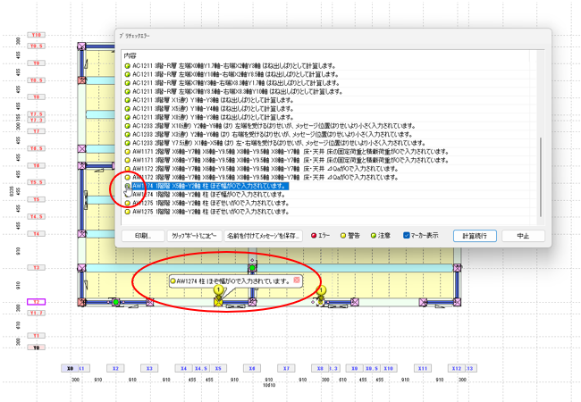The width and height of the screenshot is (581, 402).
Task: Click the X0 axis label
Action: [70, 368]
